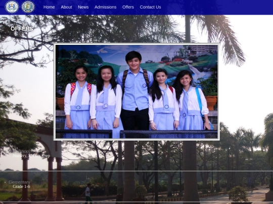The width and height of the screenshot is (273, 204).
Task: Open the Contact Us page
Action: [151, 7]
